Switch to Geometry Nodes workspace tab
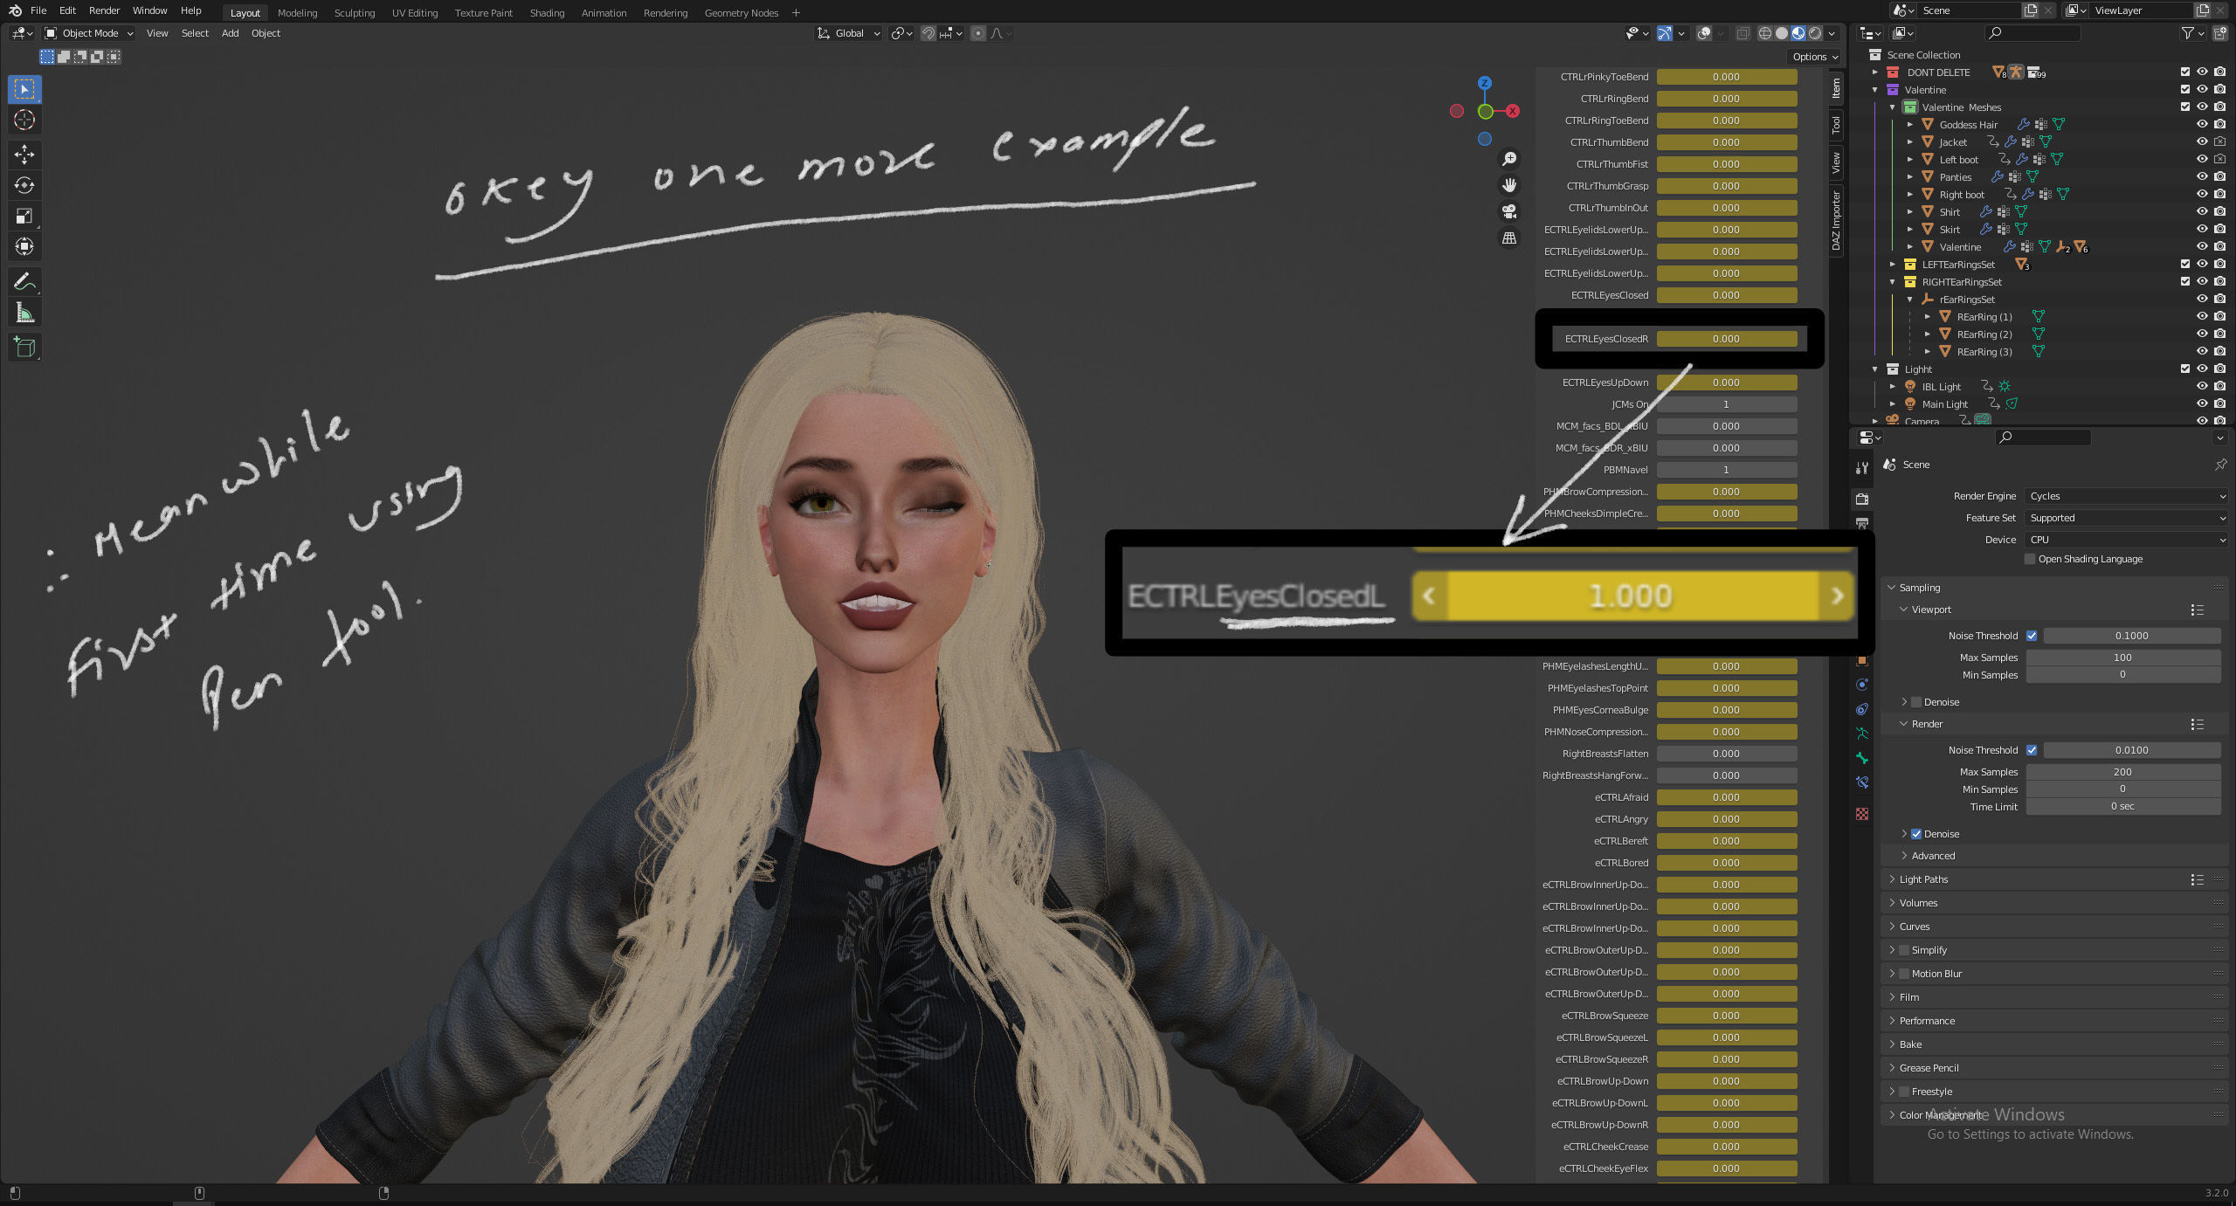Image resolution: width=2236 pixels, height=1206 pixels. click(x=741, y=12)
